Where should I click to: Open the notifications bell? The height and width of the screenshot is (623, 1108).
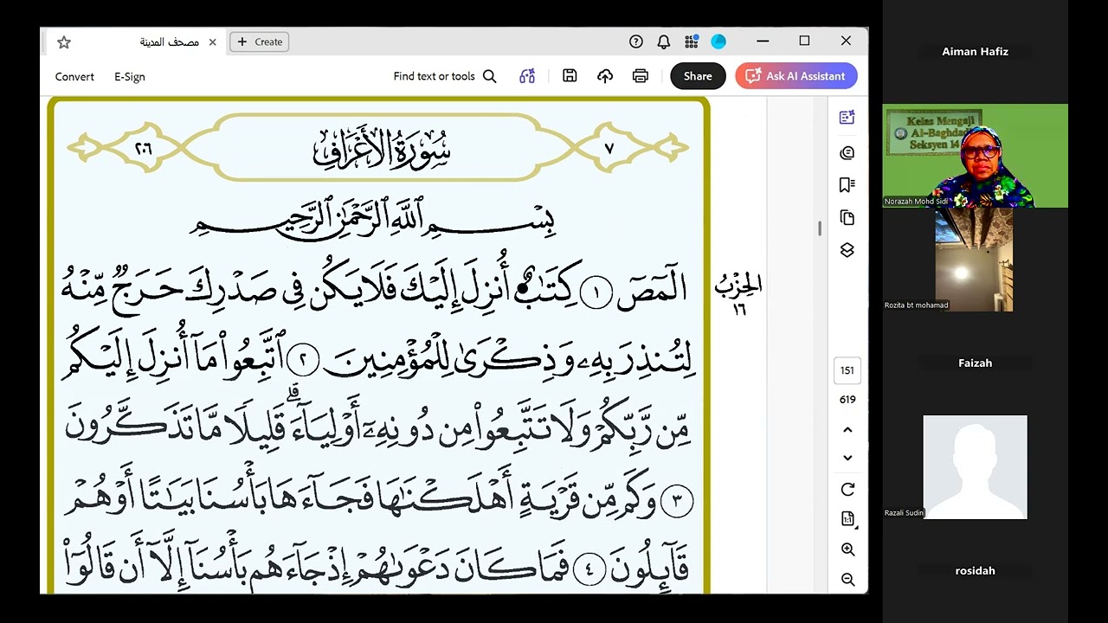[x=664, y=42]
